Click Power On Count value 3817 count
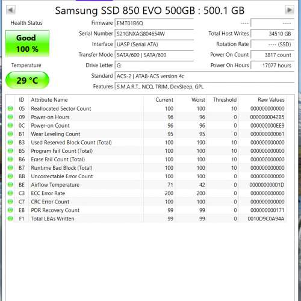 (x=273, y=55)
